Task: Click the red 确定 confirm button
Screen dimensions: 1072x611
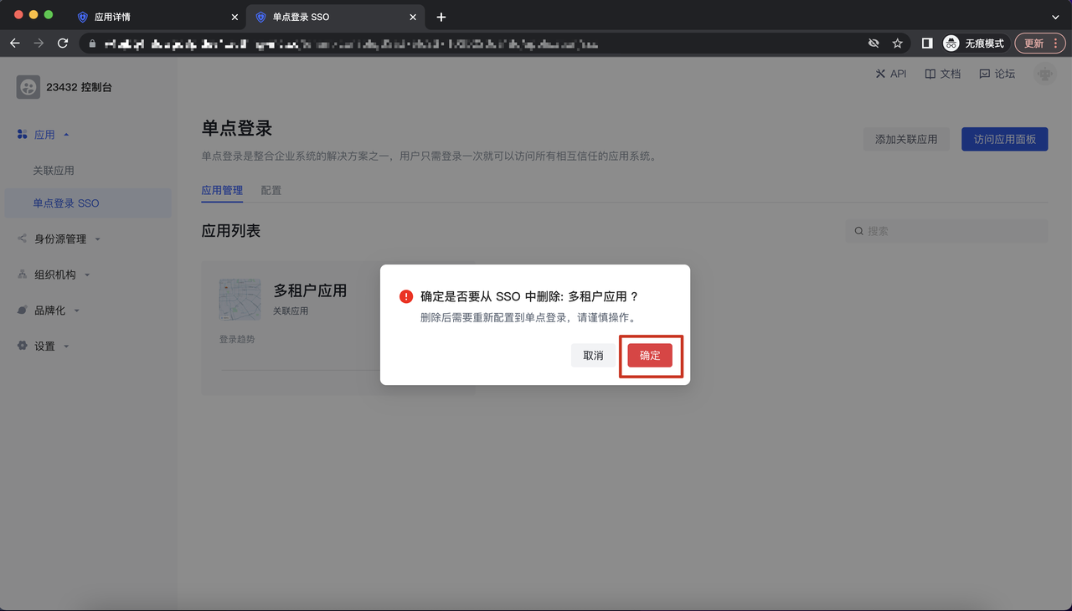Action: point(650,356)
